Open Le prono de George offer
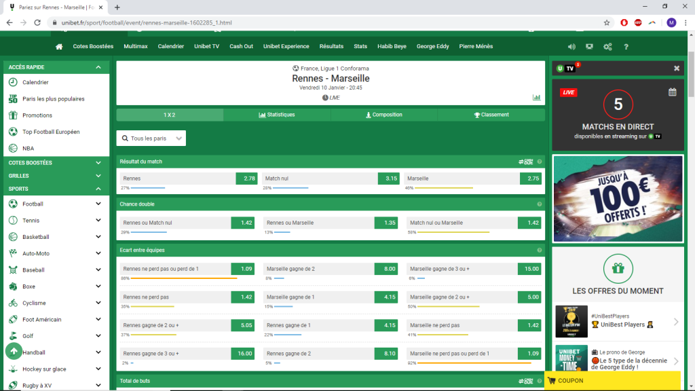Viewport: 695px width, 391px height. point(618,359)
